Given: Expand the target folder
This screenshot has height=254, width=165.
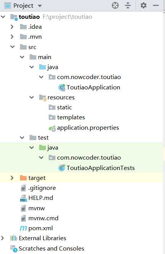Looking at the screenshot, I should pos(12,178).
